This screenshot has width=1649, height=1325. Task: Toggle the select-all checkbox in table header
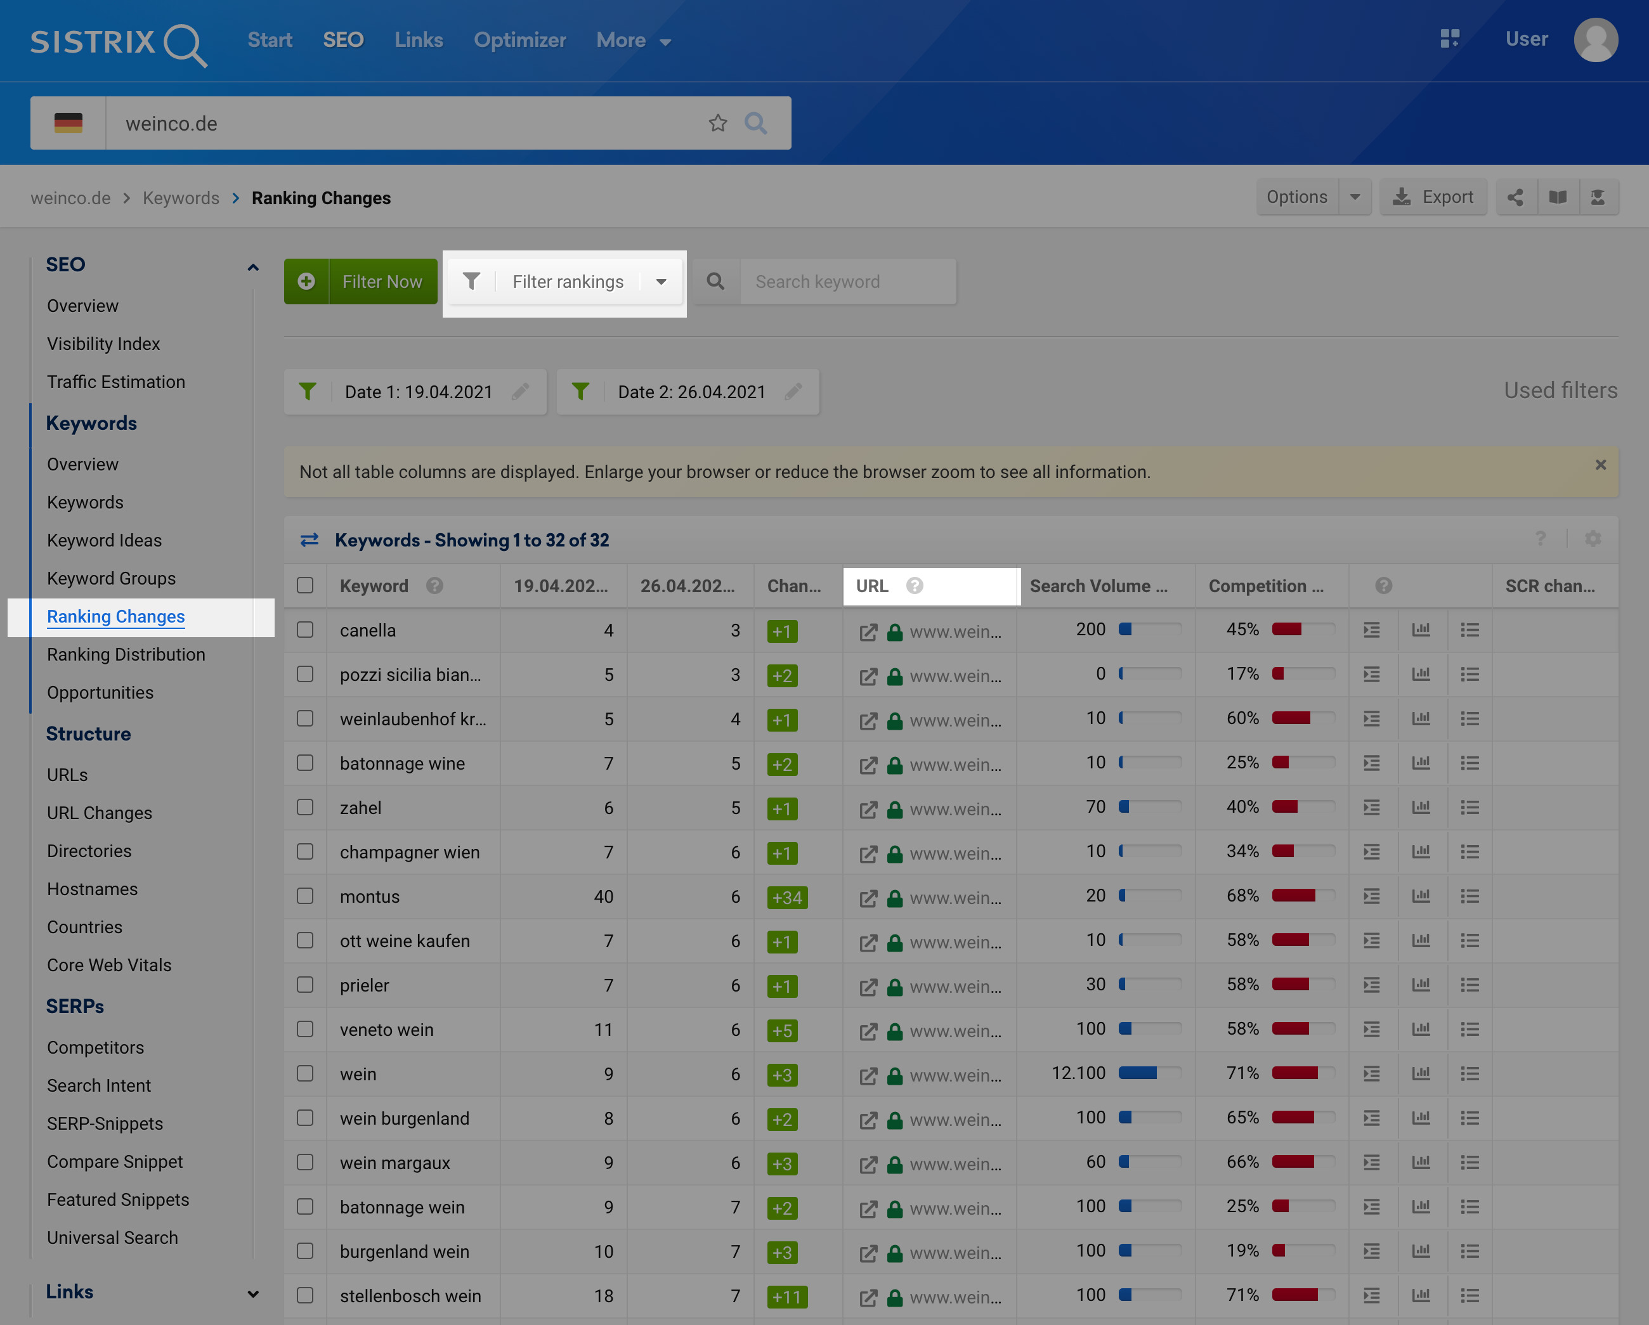304,584
